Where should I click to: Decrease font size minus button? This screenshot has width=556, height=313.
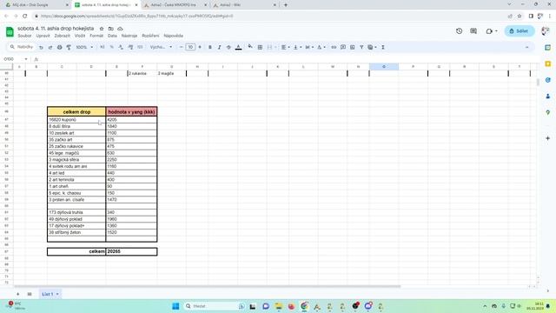pos(182,47)
